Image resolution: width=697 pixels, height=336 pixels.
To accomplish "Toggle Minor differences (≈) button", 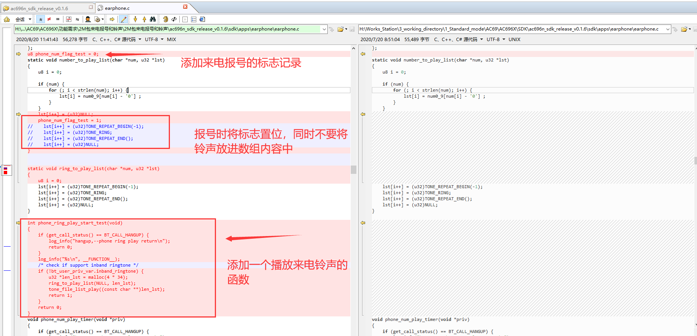I will click(77, 19).
